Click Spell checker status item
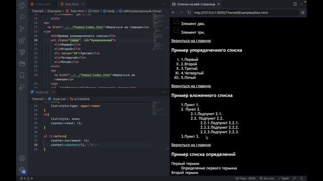Screen dimensions: 323x181 [284, 178]
